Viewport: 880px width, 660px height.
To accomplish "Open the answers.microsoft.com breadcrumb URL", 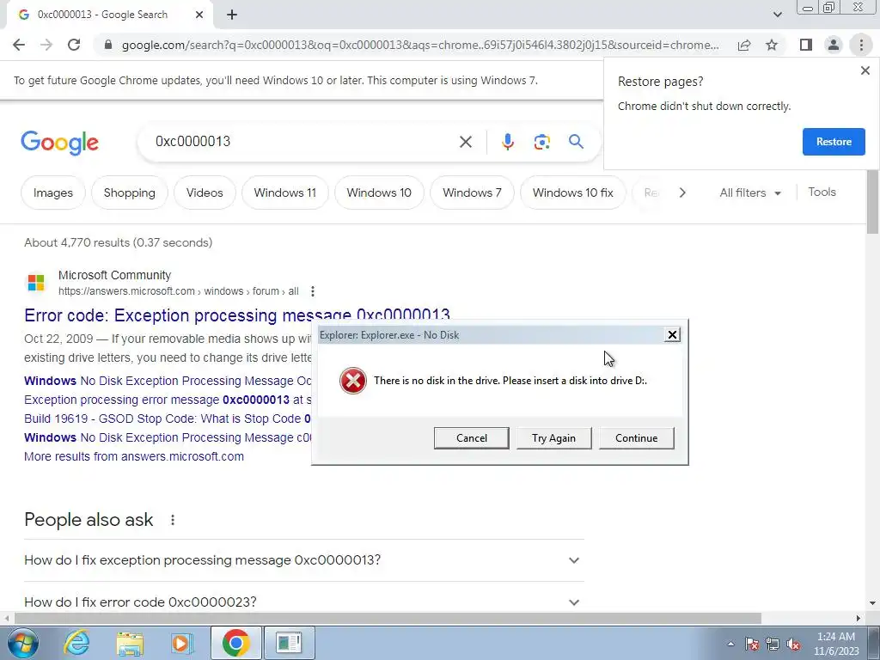I will (x=179, y=291).
